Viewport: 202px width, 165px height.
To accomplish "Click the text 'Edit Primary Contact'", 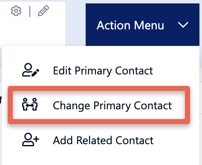I will (x=103, y=71).
